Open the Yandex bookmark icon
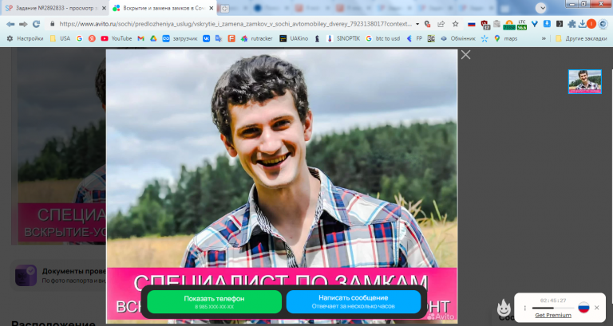The image size is (613, 326). click(92, 38)
